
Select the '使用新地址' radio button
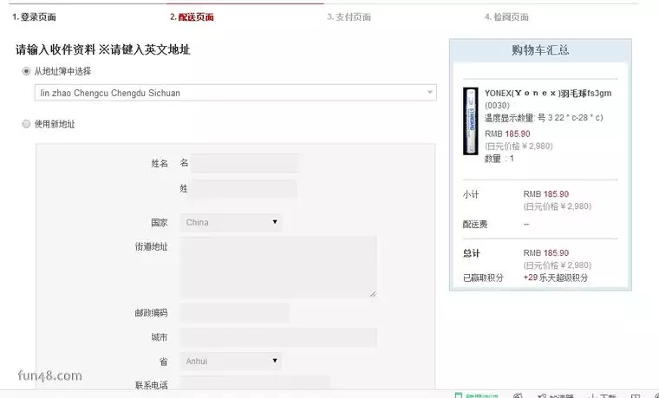[x=27, y=124]
